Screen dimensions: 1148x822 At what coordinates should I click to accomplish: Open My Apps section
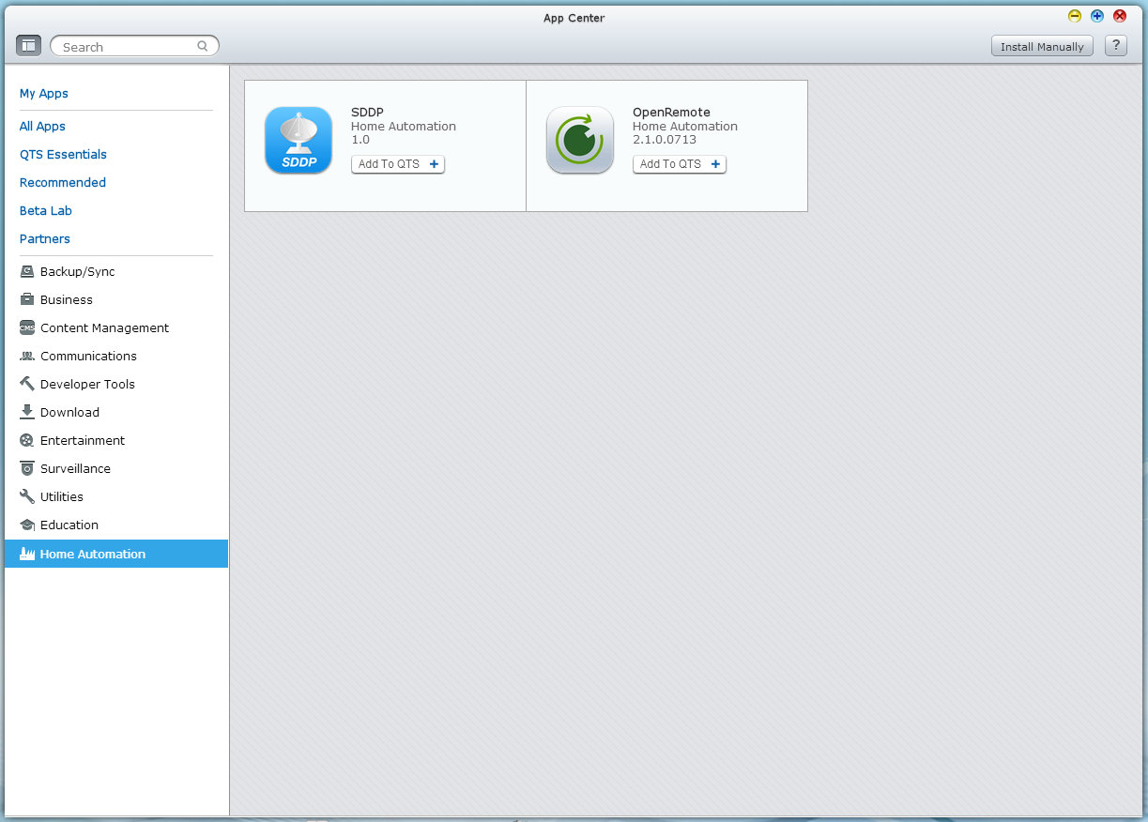44,93
